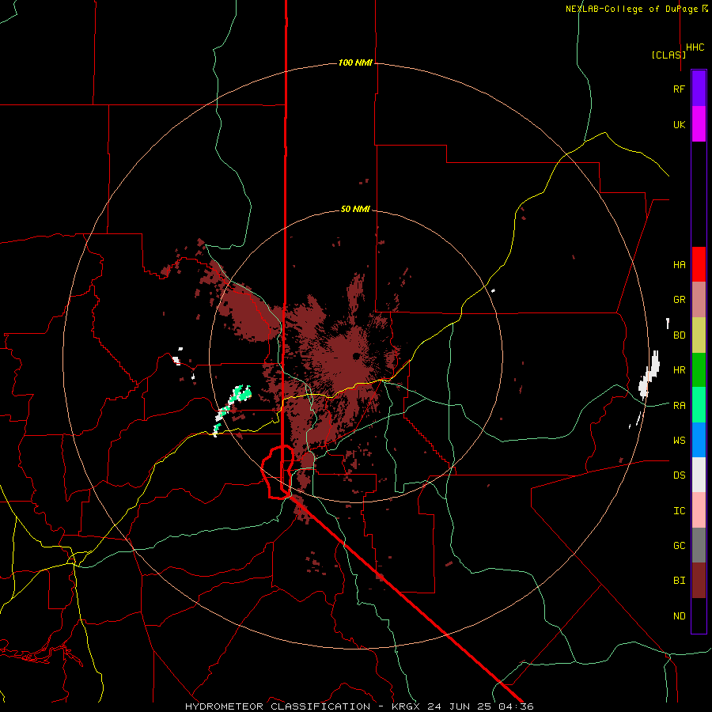Click the 50 NMI range ring label
712x712 pixels.
(355, 209)
